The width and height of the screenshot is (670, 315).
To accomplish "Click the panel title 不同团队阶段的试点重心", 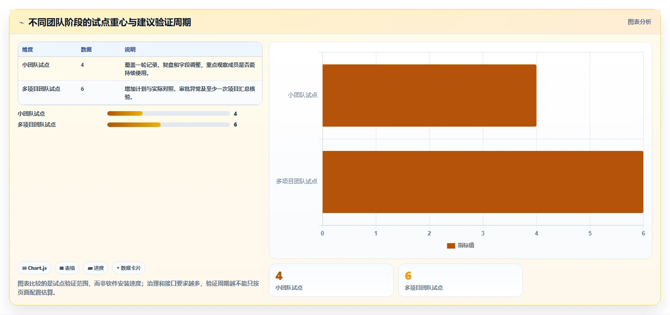I will pyautogui.click(x=110, y=22).
